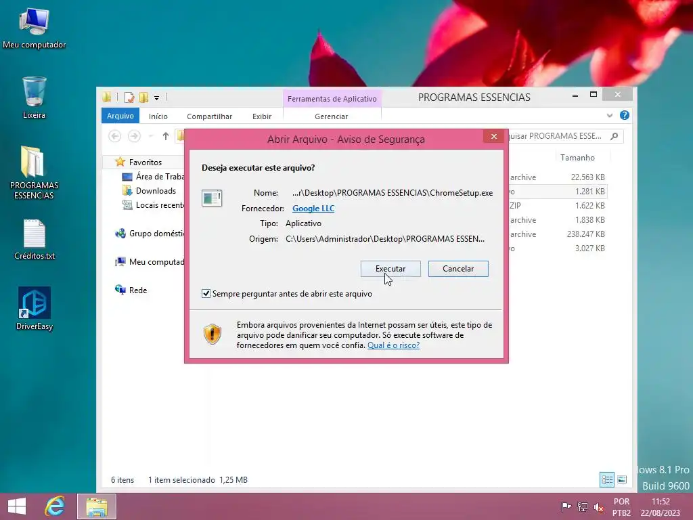Click new folder quick access toolbar icon
Viewport: 693px width, 520px height.
[x=143, y=97]
